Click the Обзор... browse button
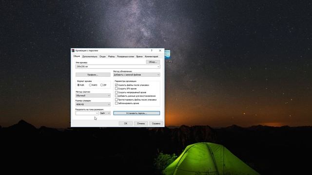The width and height of the screenshot is (312, 175). [x=153, y=62]
